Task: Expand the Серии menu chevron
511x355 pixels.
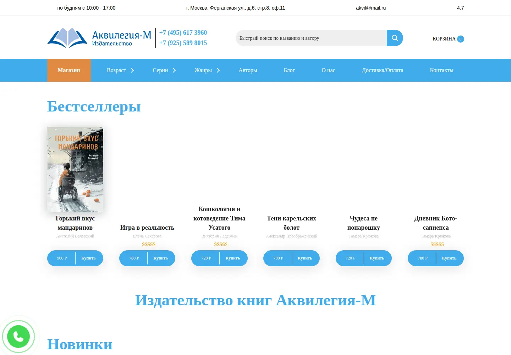Action: click(174, 70)
